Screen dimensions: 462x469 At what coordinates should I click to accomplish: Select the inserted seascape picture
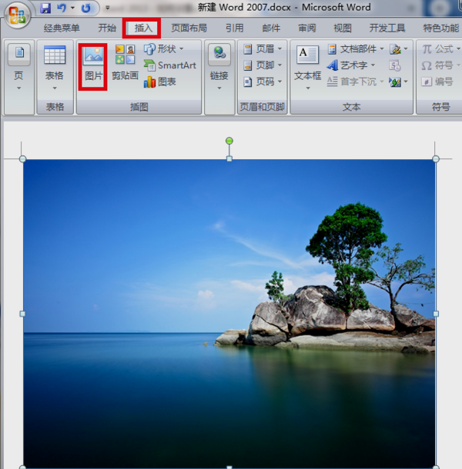coord(229,314)
